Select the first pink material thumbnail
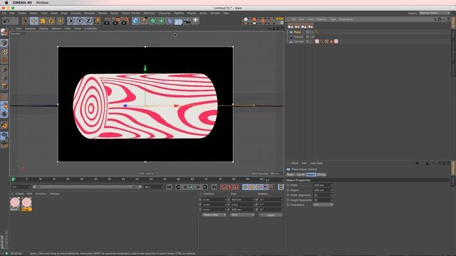 coord(15,204)
